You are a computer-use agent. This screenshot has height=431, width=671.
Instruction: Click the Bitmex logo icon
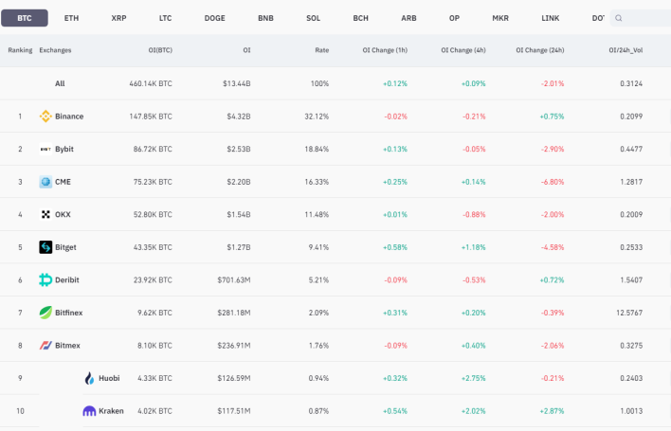[x=45, y=346]
